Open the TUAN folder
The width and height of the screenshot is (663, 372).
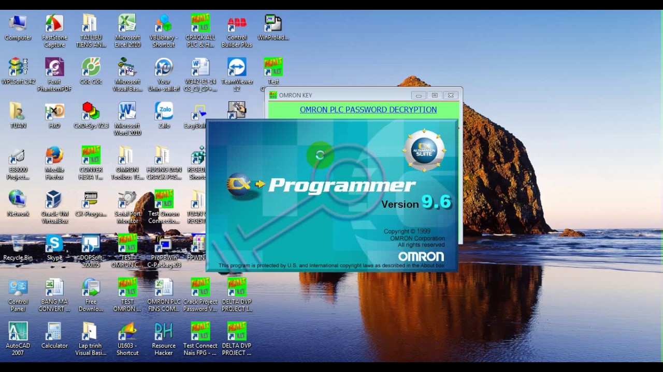coord(18,116)
